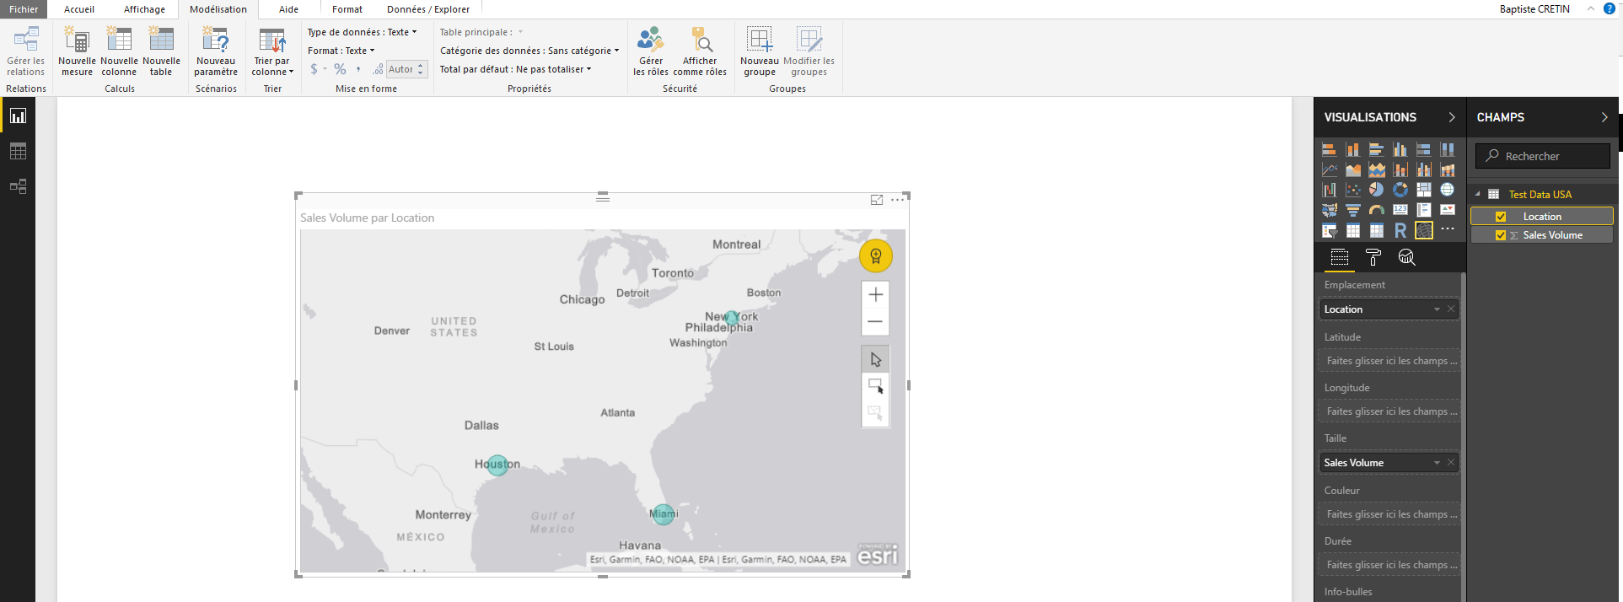1623x602 pixels.
Task: Open the help question mark icon
Action: point(1609,8)
